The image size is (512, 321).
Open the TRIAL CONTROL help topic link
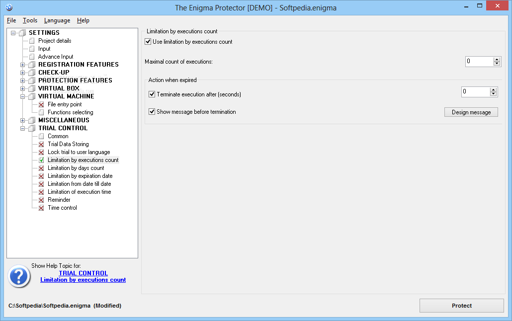click(x=84, y=273)
